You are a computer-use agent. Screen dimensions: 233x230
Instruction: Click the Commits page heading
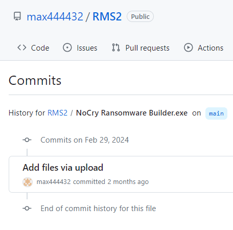pyautogui.click(x=35, y=80)
